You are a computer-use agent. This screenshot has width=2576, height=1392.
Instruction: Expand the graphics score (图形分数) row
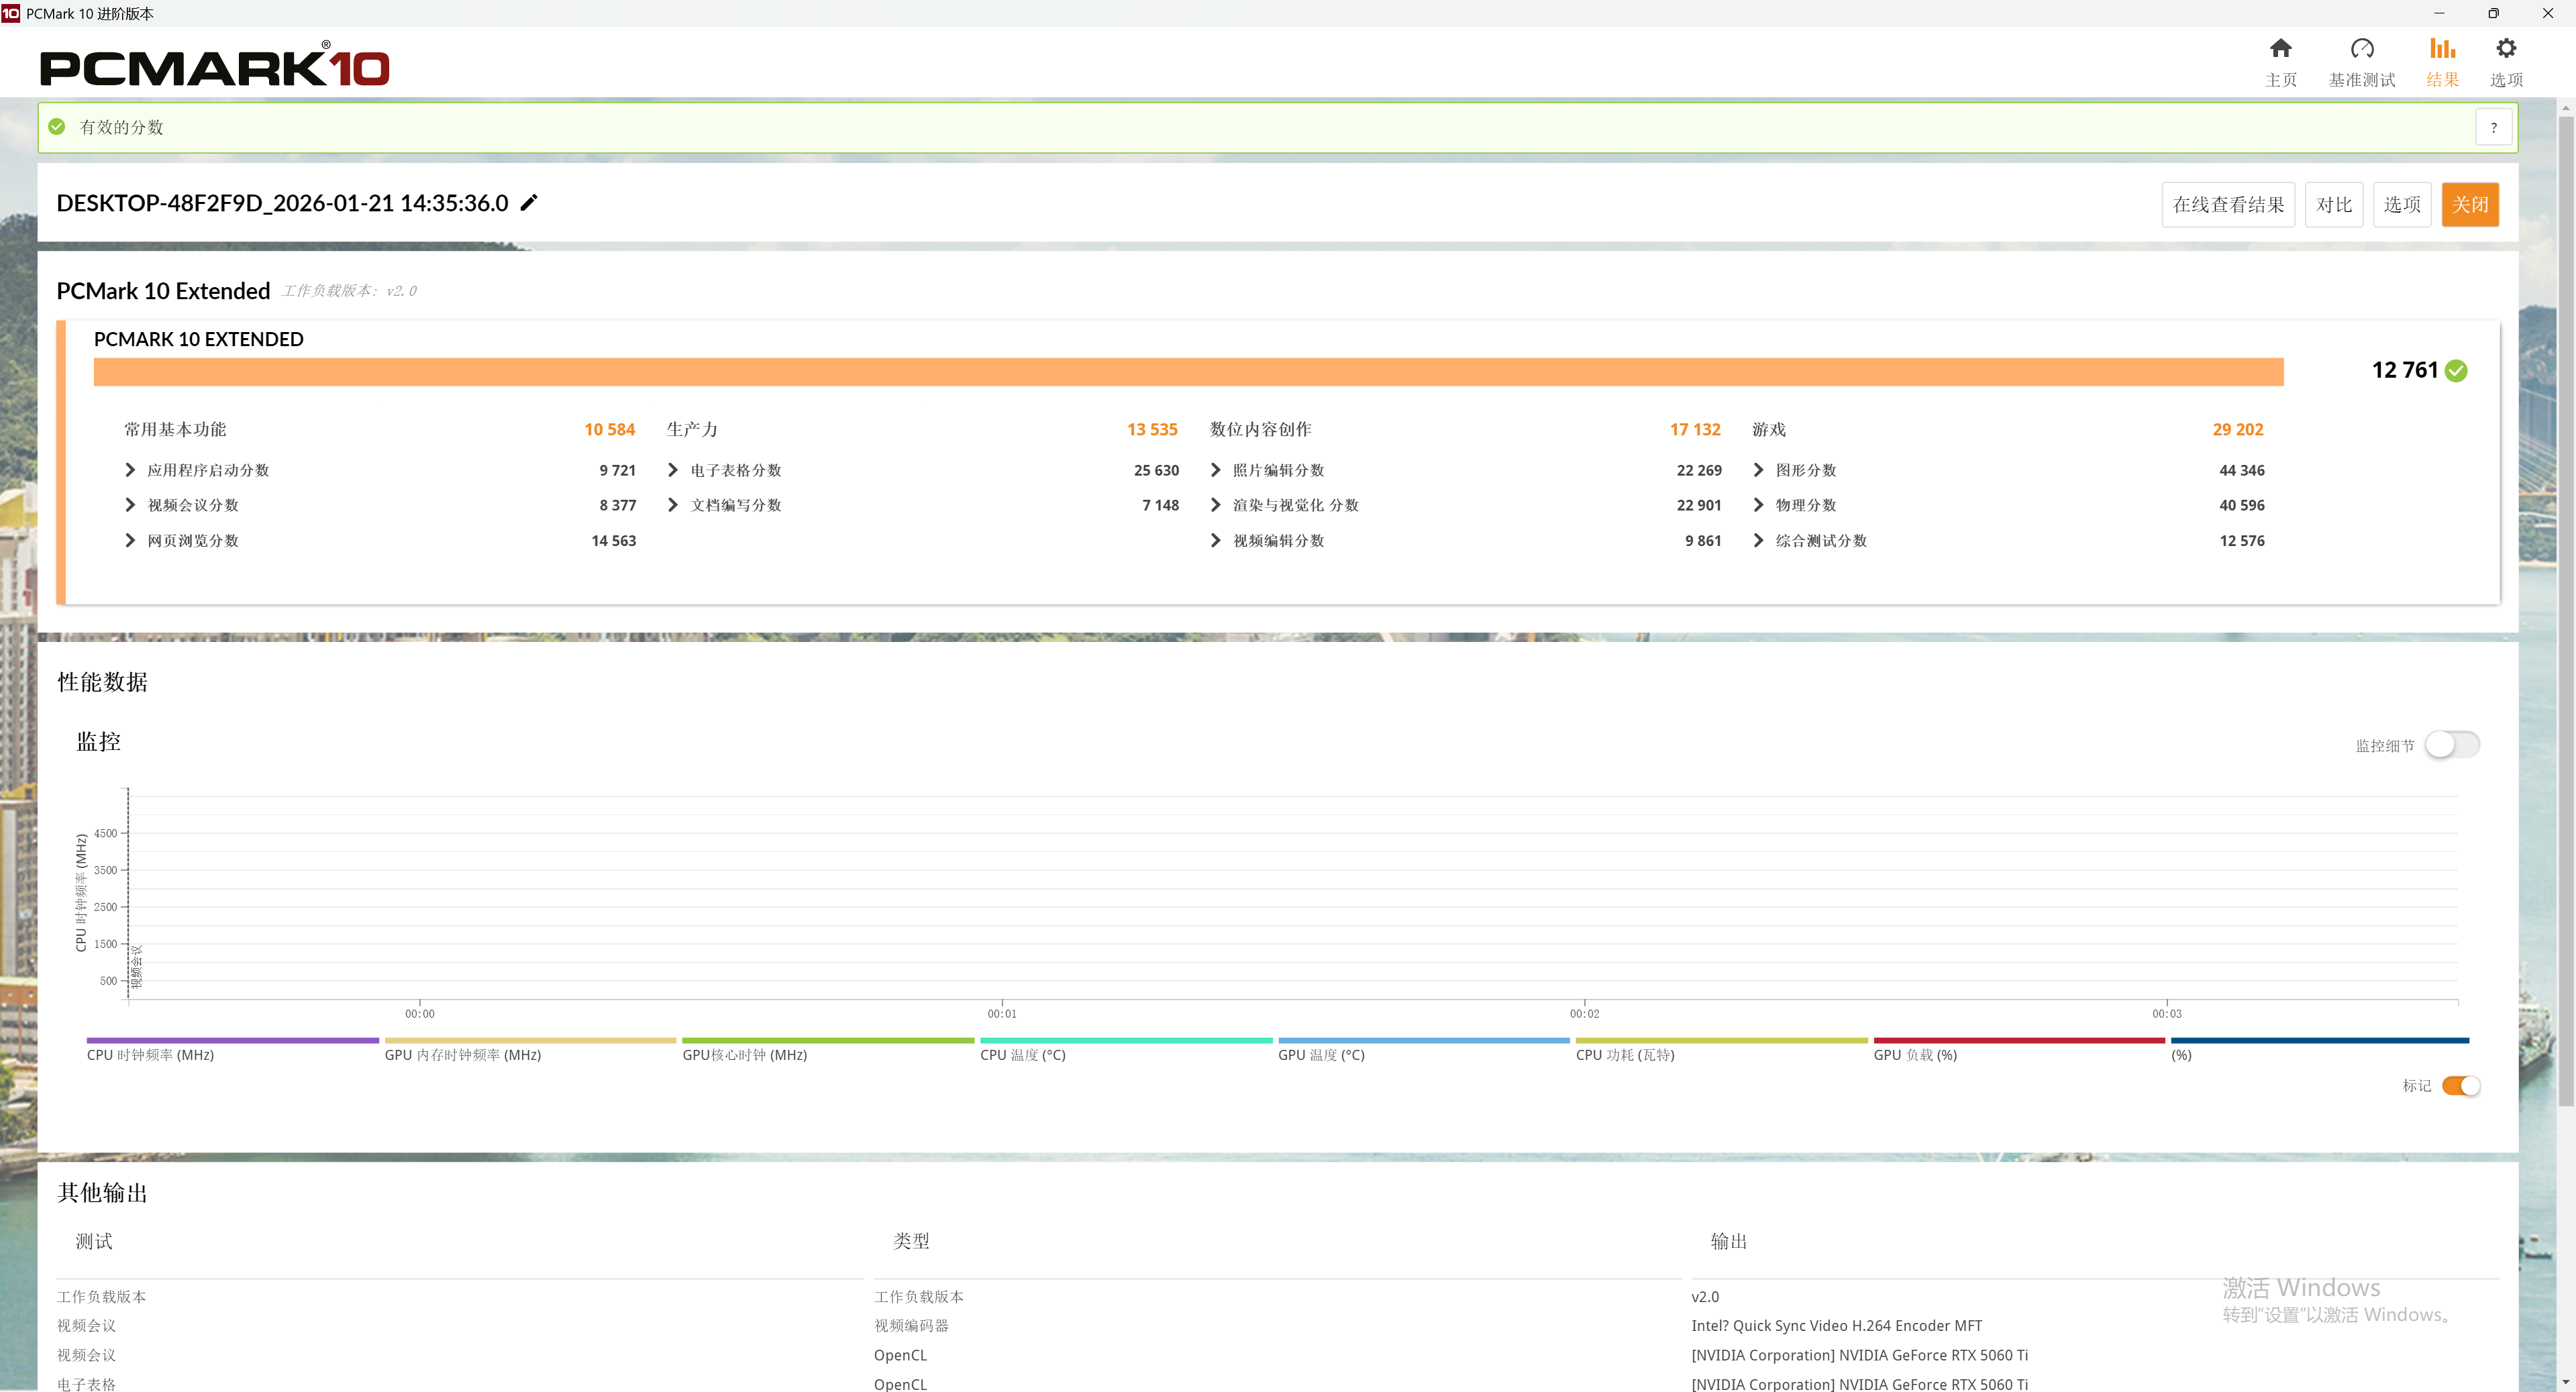tap(1758, 470)
